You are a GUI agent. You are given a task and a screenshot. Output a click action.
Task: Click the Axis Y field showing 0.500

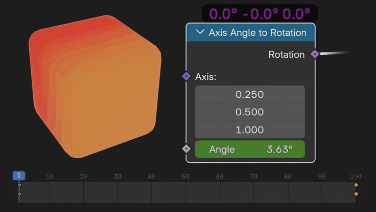tap(250, 112)
